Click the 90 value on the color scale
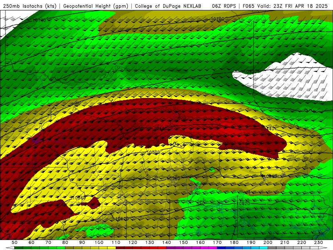Screen dimensions: 333x250 (x=82, y=242)
